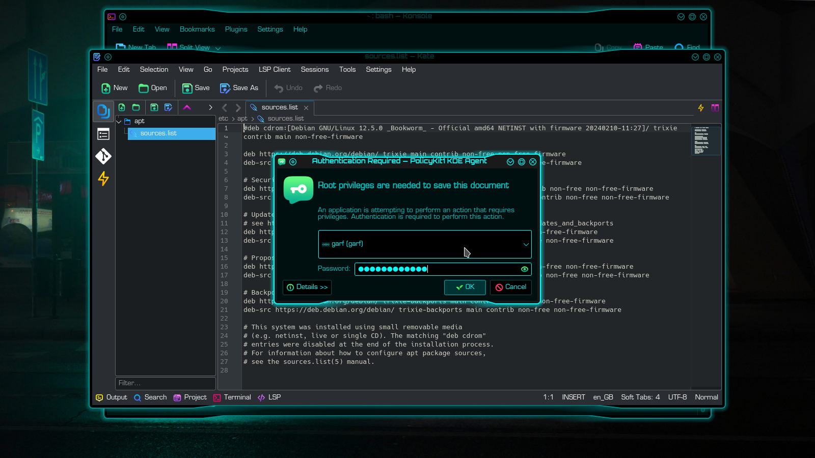Image resolution: width=815 pixels, height=458 pixels.
Task: Open the garf (garf) user dropdown
Action: pos(425,244)
